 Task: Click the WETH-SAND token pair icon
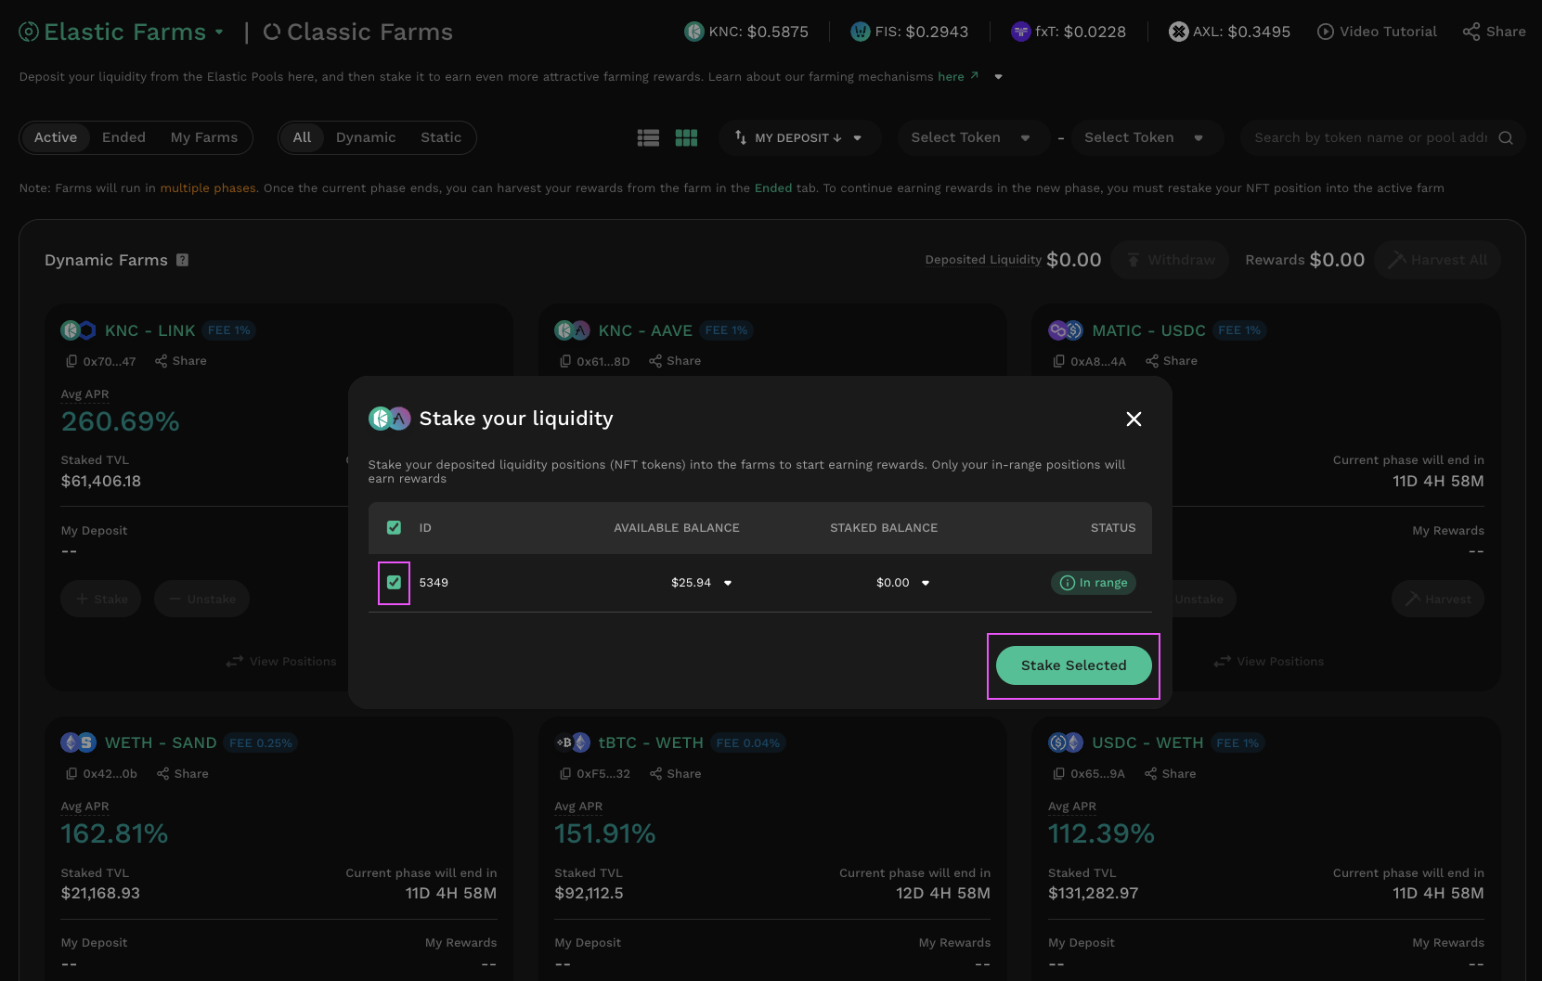(78, 742)
